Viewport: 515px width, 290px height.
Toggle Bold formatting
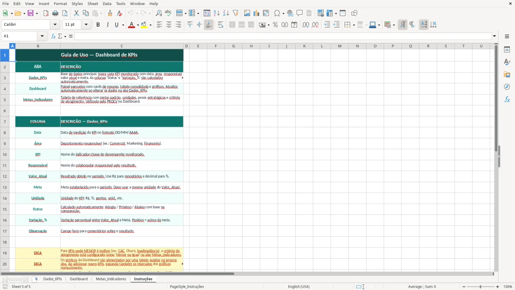coord(98,25)
